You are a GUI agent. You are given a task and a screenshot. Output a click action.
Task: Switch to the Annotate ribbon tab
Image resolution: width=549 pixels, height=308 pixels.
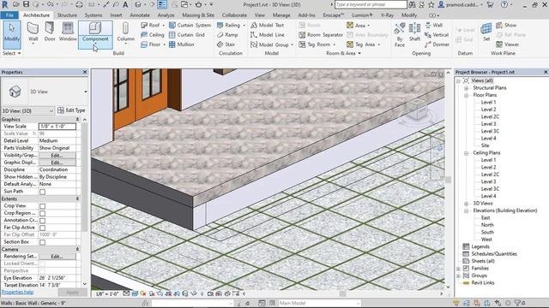tap(140, 15)
